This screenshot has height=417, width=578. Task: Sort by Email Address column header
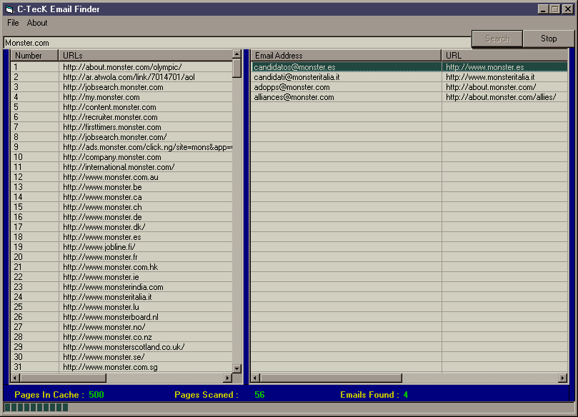[x=346, y=55]
